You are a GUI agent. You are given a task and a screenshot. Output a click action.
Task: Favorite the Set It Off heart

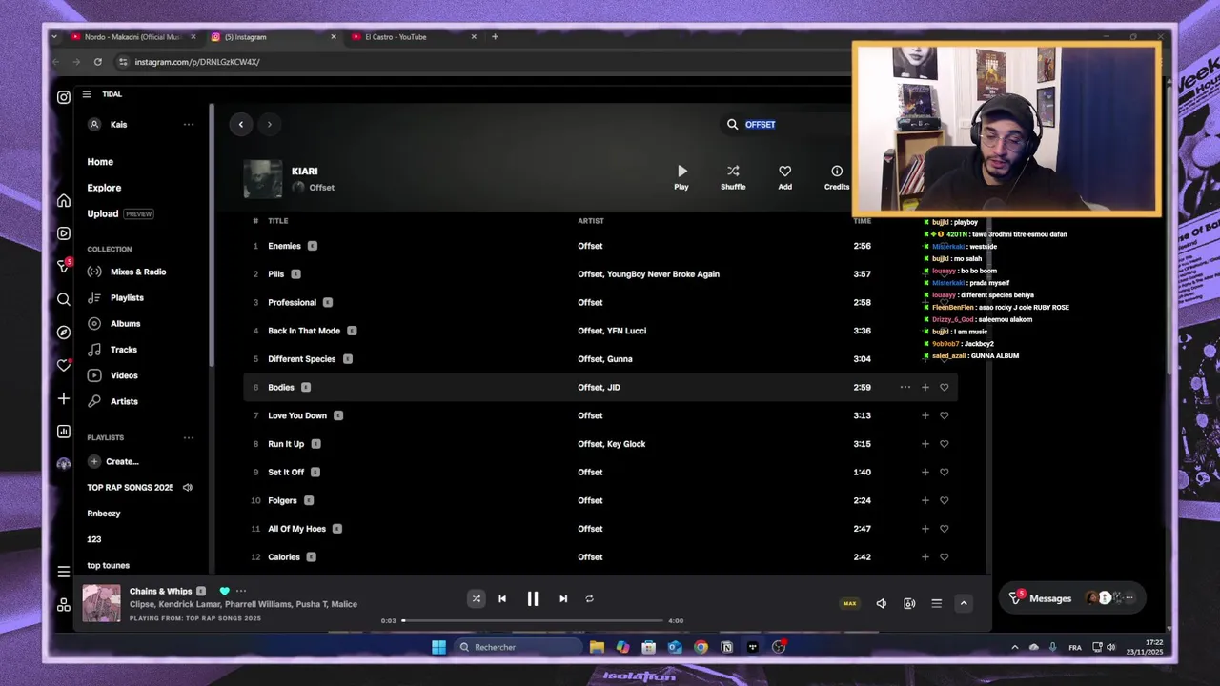tap(945, 472)
